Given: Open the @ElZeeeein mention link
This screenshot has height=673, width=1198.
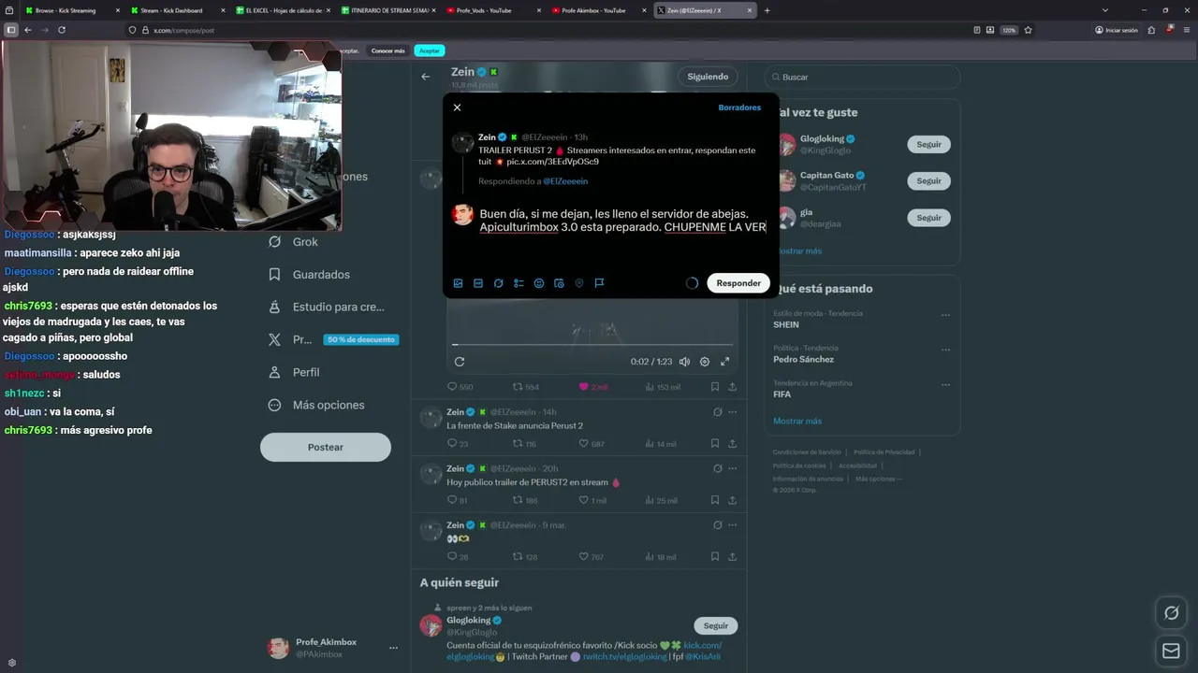Looking at the screenshot, I should (x=565, y=181).
